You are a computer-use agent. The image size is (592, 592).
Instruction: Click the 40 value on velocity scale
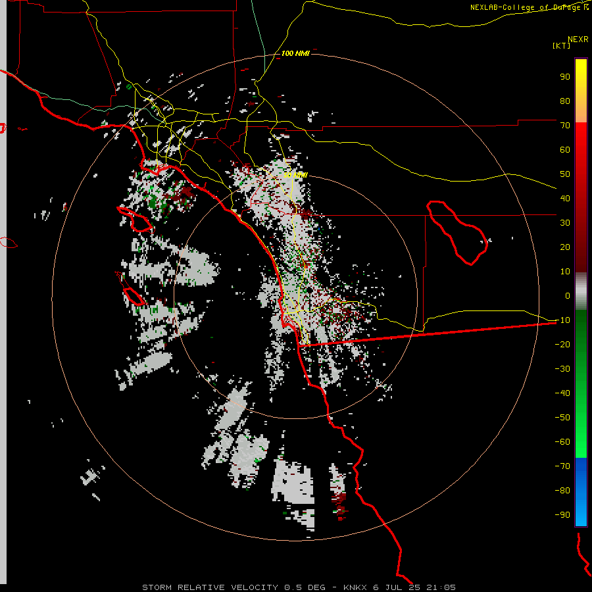tap(565, 198)
